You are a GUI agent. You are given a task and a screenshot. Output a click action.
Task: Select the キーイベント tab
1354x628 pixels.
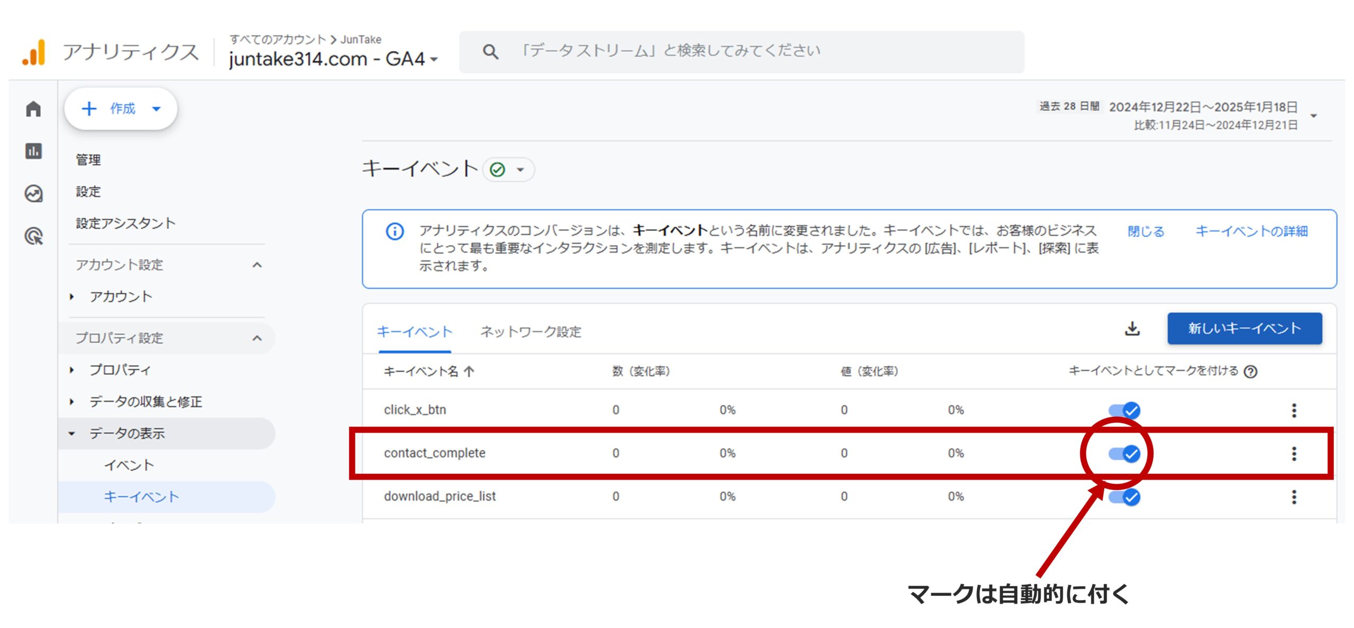click(415, 332)
